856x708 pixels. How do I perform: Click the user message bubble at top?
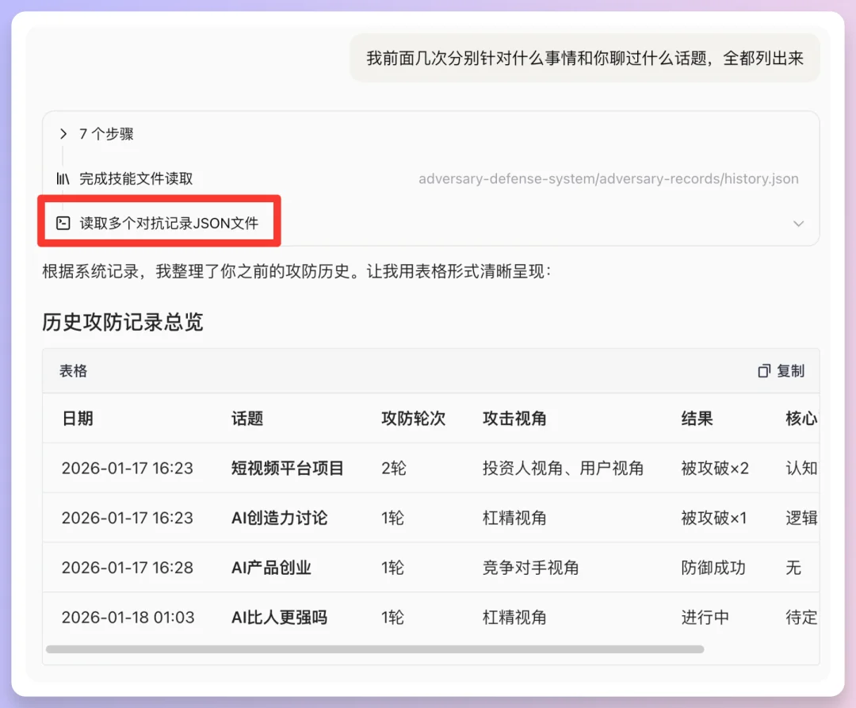coord(584,58)
